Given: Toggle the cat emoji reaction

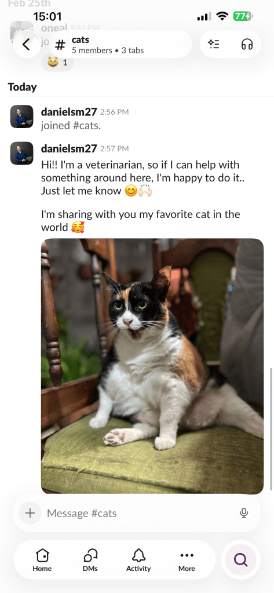Looking at the screenshot, I should coord(57,63).
